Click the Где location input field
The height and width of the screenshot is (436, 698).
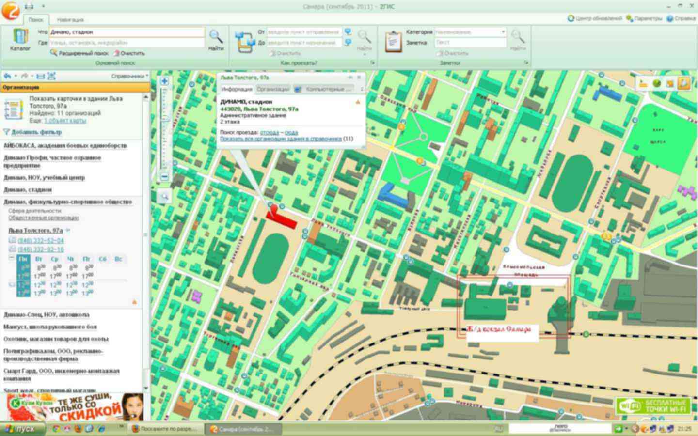point(127,43)
